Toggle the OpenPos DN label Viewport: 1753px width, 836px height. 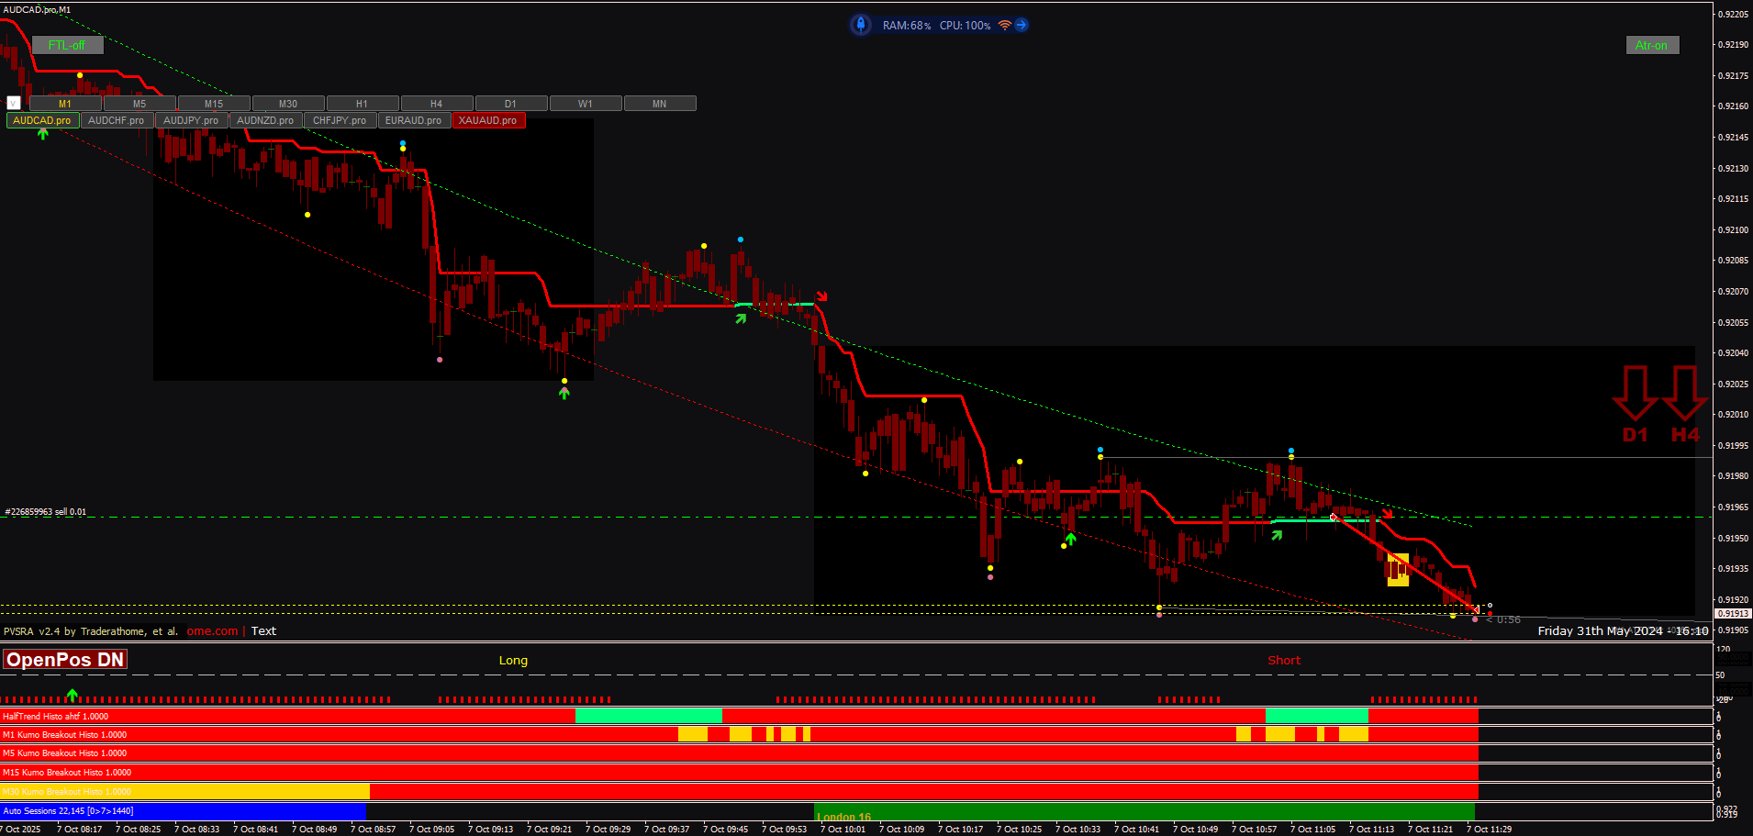tap(65, 659)
